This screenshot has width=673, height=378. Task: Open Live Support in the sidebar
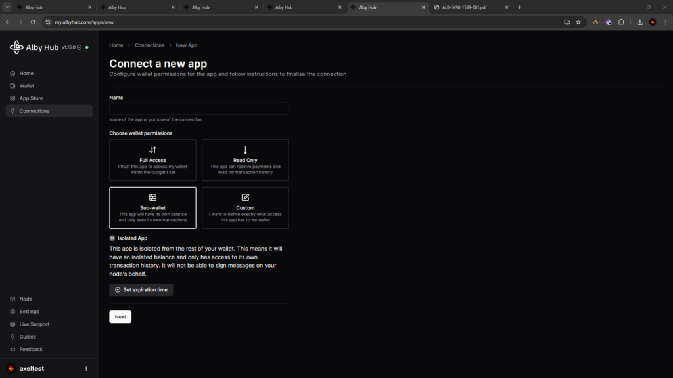(34, 324)
